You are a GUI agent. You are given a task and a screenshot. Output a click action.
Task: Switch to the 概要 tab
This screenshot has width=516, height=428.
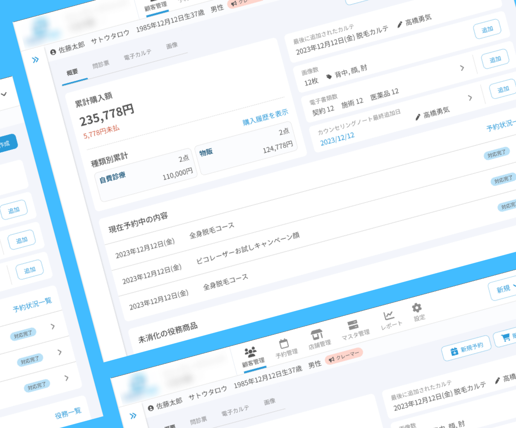click(72, 72)
